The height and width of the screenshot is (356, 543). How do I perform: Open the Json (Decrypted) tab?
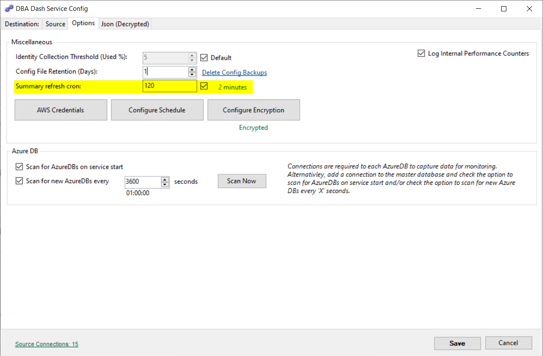pos(125,24)
